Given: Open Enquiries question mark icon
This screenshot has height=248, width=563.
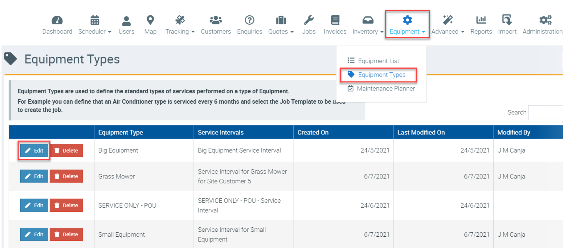Looking at the screenshot, I should (249, 20).
